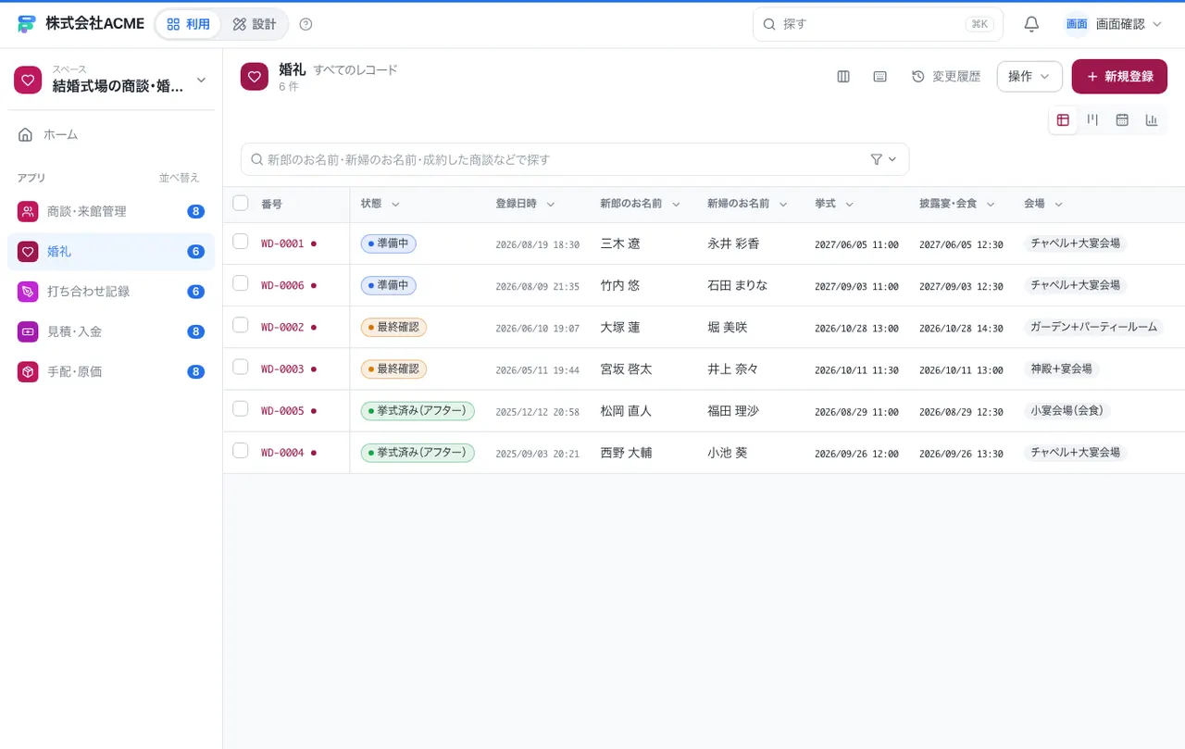Click the ガーデン+パーティールーム venue tag
This screenshot has height=749, width=1185.
[1093, 327]
